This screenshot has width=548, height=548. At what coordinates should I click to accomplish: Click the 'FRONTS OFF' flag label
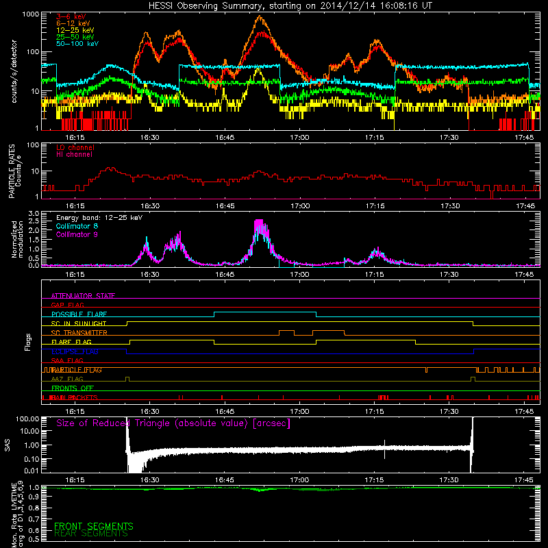[73, 388]
